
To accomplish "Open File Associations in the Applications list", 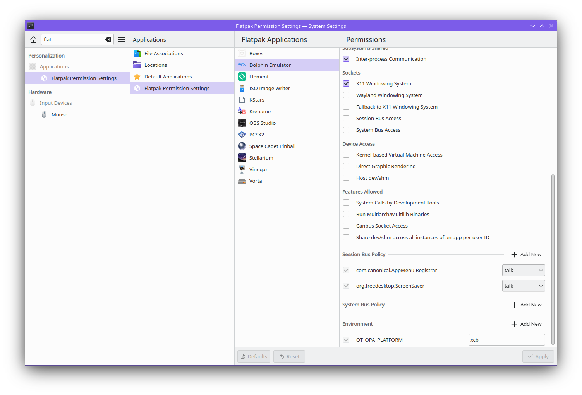I will (x=182, y=53).
